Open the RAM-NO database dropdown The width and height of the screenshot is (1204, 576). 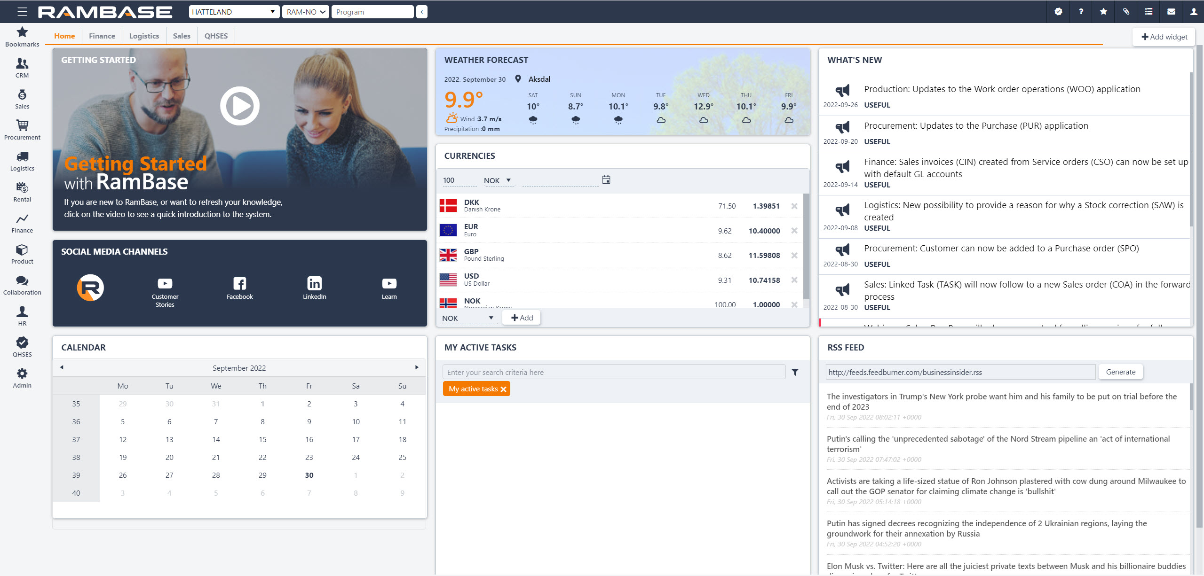pos(306,12)
